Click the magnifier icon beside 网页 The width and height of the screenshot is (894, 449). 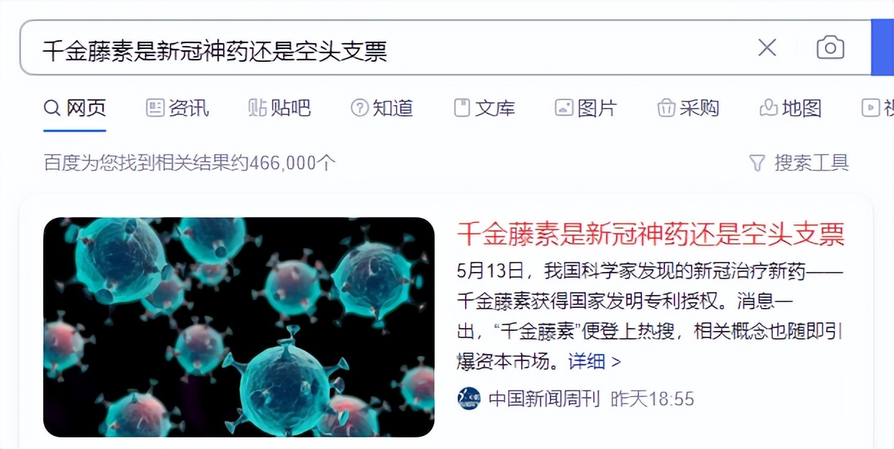pyautogui.click(x=52, y=109)
